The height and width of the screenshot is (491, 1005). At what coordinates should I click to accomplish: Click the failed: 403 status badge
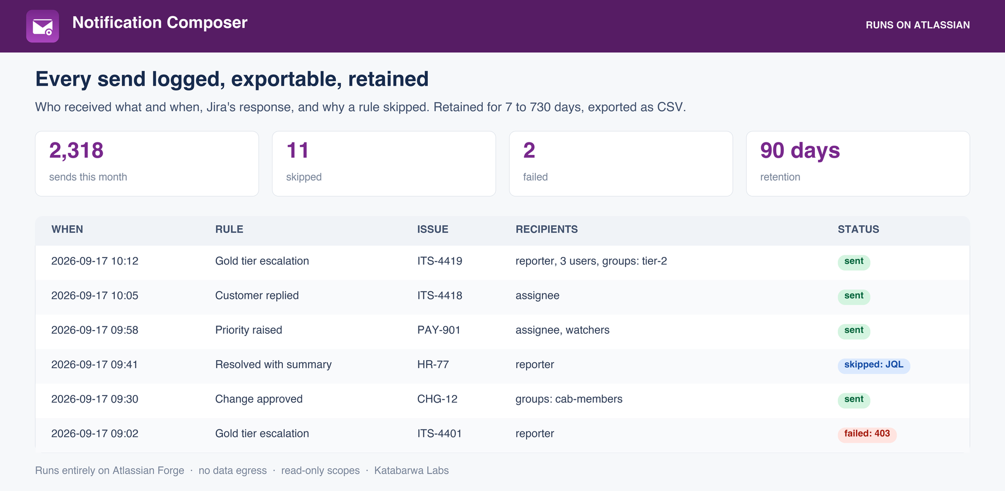[x=867, y=434]
